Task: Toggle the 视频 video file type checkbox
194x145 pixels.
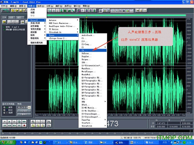Action: (4, 113)
